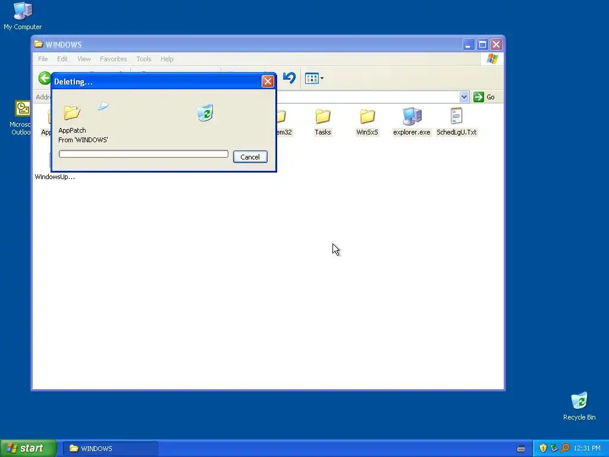
Task: Select SchedLgU.Txt text file
Action: 456,122
